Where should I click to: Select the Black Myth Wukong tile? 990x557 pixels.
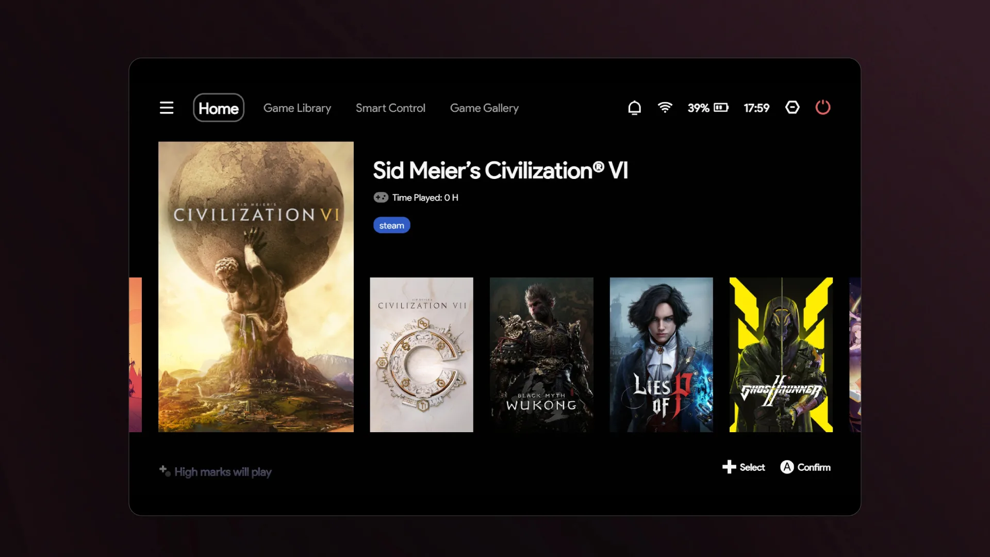[541, 355]
